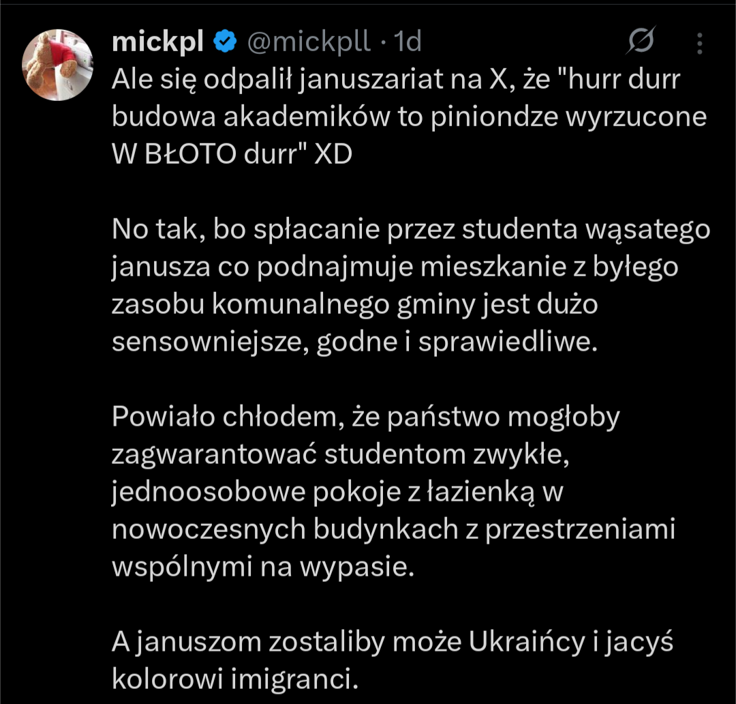Click the 1d timestamp
The width and height of the screenshot is (736, 704).
tap(408, 42)
